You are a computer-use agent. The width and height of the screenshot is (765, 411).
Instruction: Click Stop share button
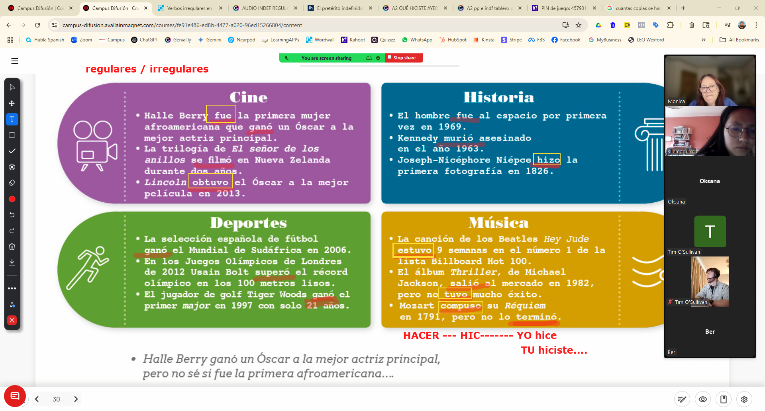click(404, 58)
